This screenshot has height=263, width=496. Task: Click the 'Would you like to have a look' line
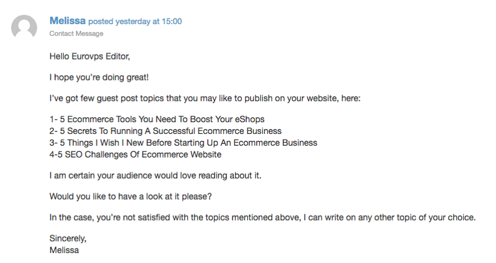tap(131, 197)
